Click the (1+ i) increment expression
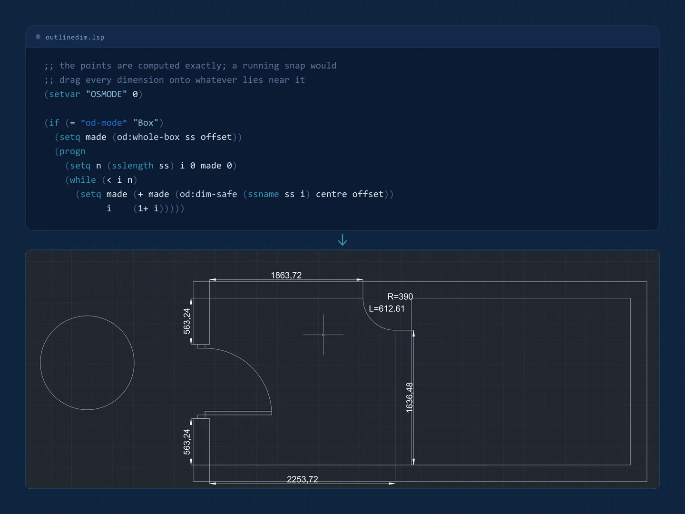 tap(148, 208)
